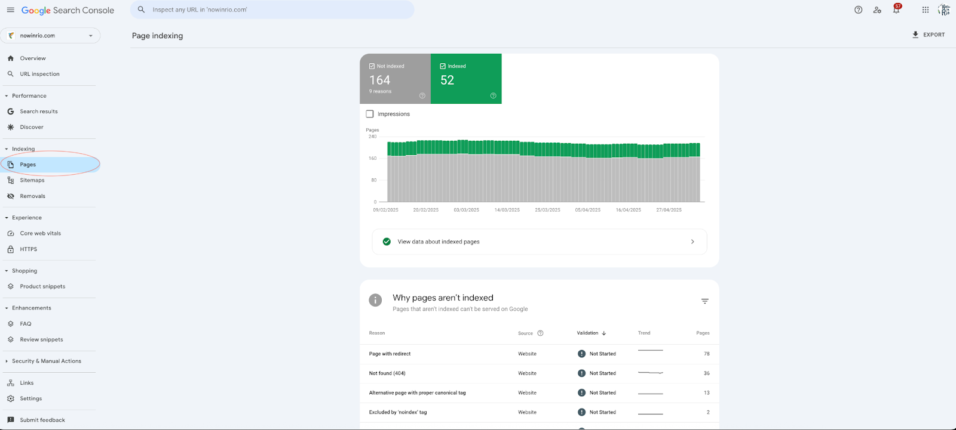Click help icon on Indexed card
Screen dimensions: 956x430
[493, 95]
